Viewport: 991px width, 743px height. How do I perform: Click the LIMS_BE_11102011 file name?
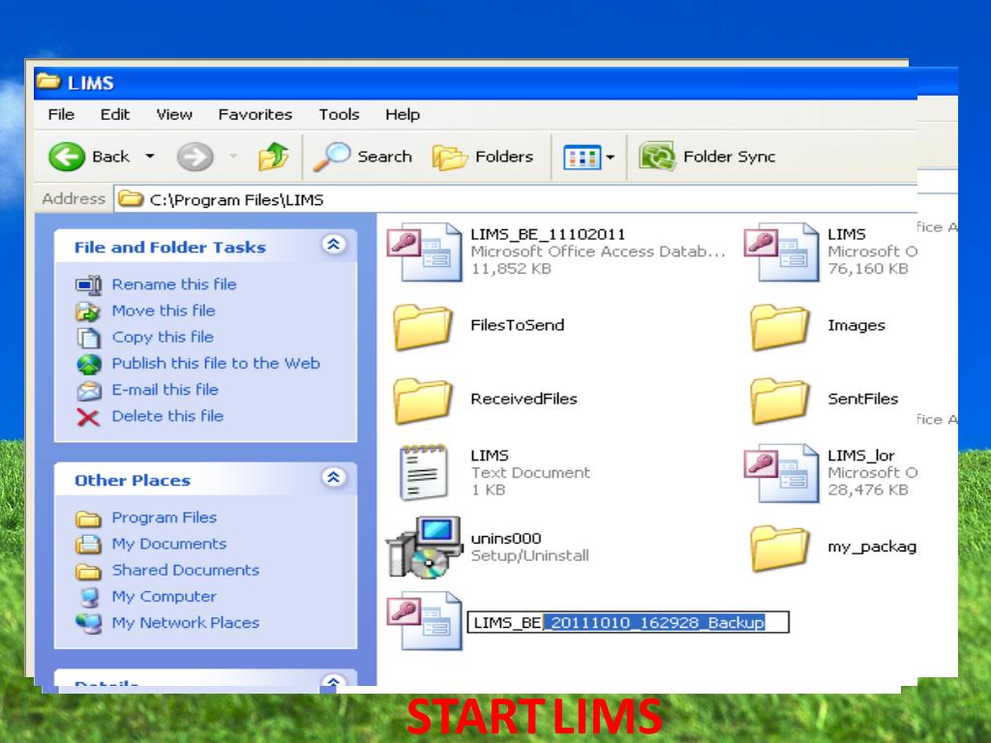tap(548, 234)
